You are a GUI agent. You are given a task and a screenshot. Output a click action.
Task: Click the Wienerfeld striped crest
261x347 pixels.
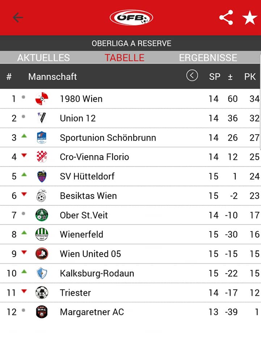pos(42,234)
